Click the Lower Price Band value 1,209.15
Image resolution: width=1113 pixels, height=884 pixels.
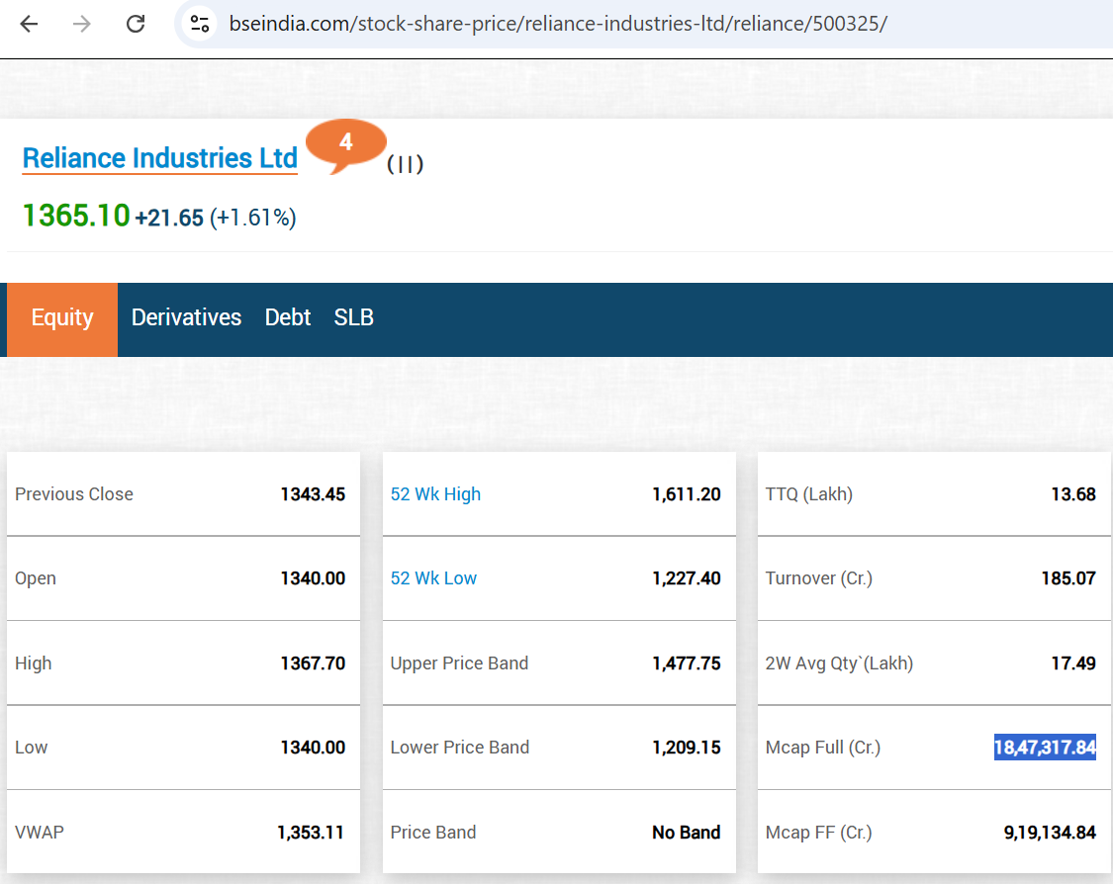687,748
